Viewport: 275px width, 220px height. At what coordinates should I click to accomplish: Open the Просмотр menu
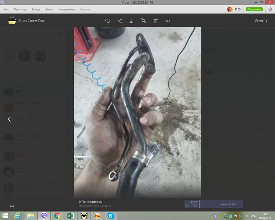click(x=20, y=9)
